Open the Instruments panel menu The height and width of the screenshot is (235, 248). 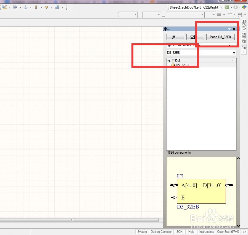(207, 232)
